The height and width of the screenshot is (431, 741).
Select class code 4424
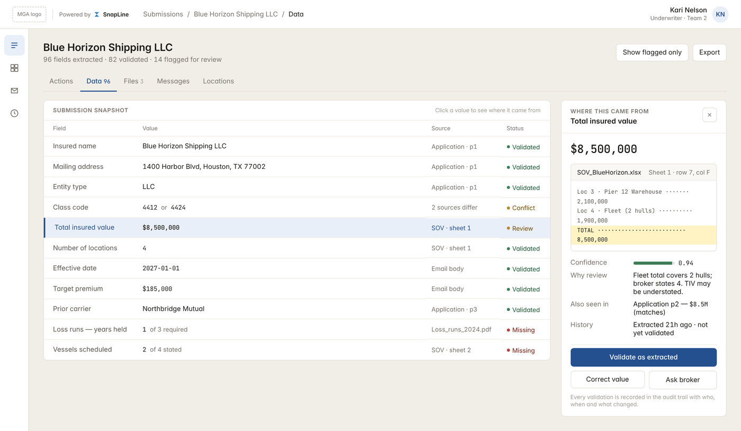click(178, 208)
